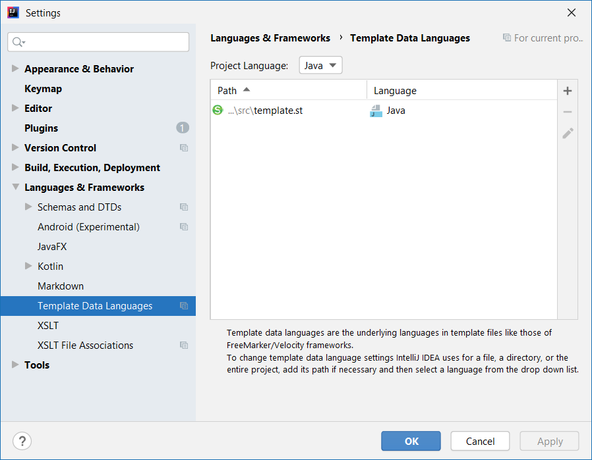Expand Build, Execution, Deployment section
Image resolution: width=592 pixels, height=460 pixels.
point(15,167)
